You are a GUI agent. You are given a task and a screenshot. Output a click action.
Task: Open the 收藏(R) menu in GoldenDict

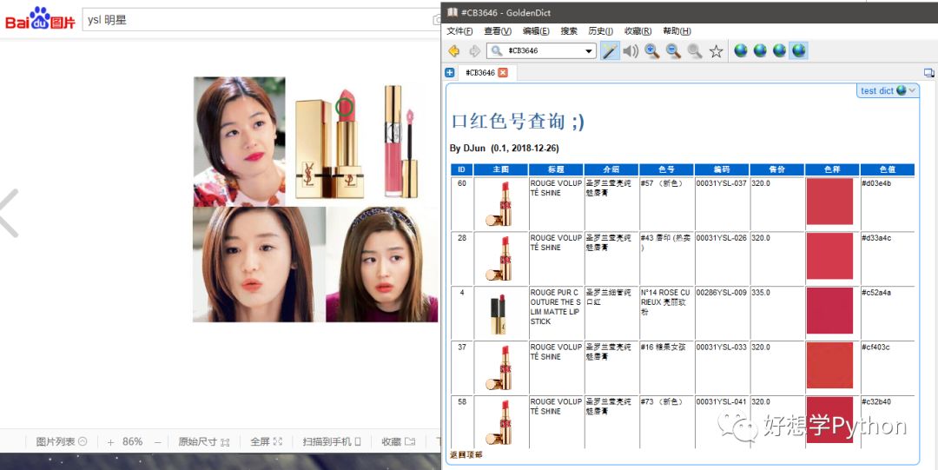[x=637, y=31]
